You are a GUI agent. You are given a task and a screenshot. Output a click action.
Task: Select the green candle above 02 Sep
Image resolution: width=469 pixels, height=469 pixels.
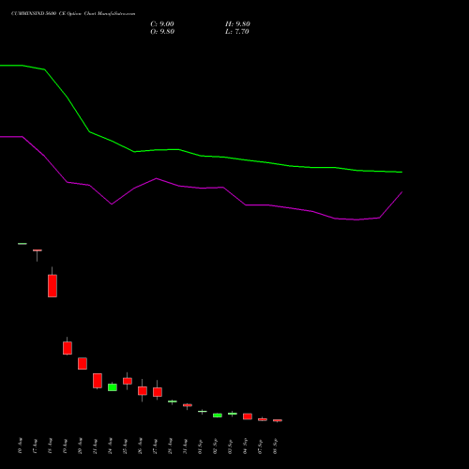218,416
